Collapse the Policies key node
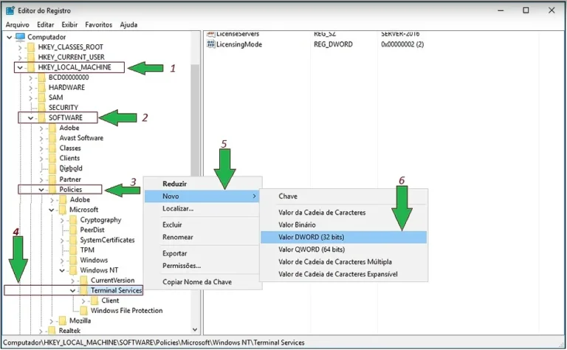The width and height of the screenshot is (567, 350). click(41, 189)
